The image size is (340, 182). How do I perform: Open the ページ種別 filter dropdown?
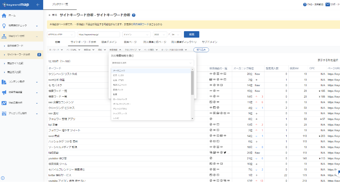(x=151, y=50)
